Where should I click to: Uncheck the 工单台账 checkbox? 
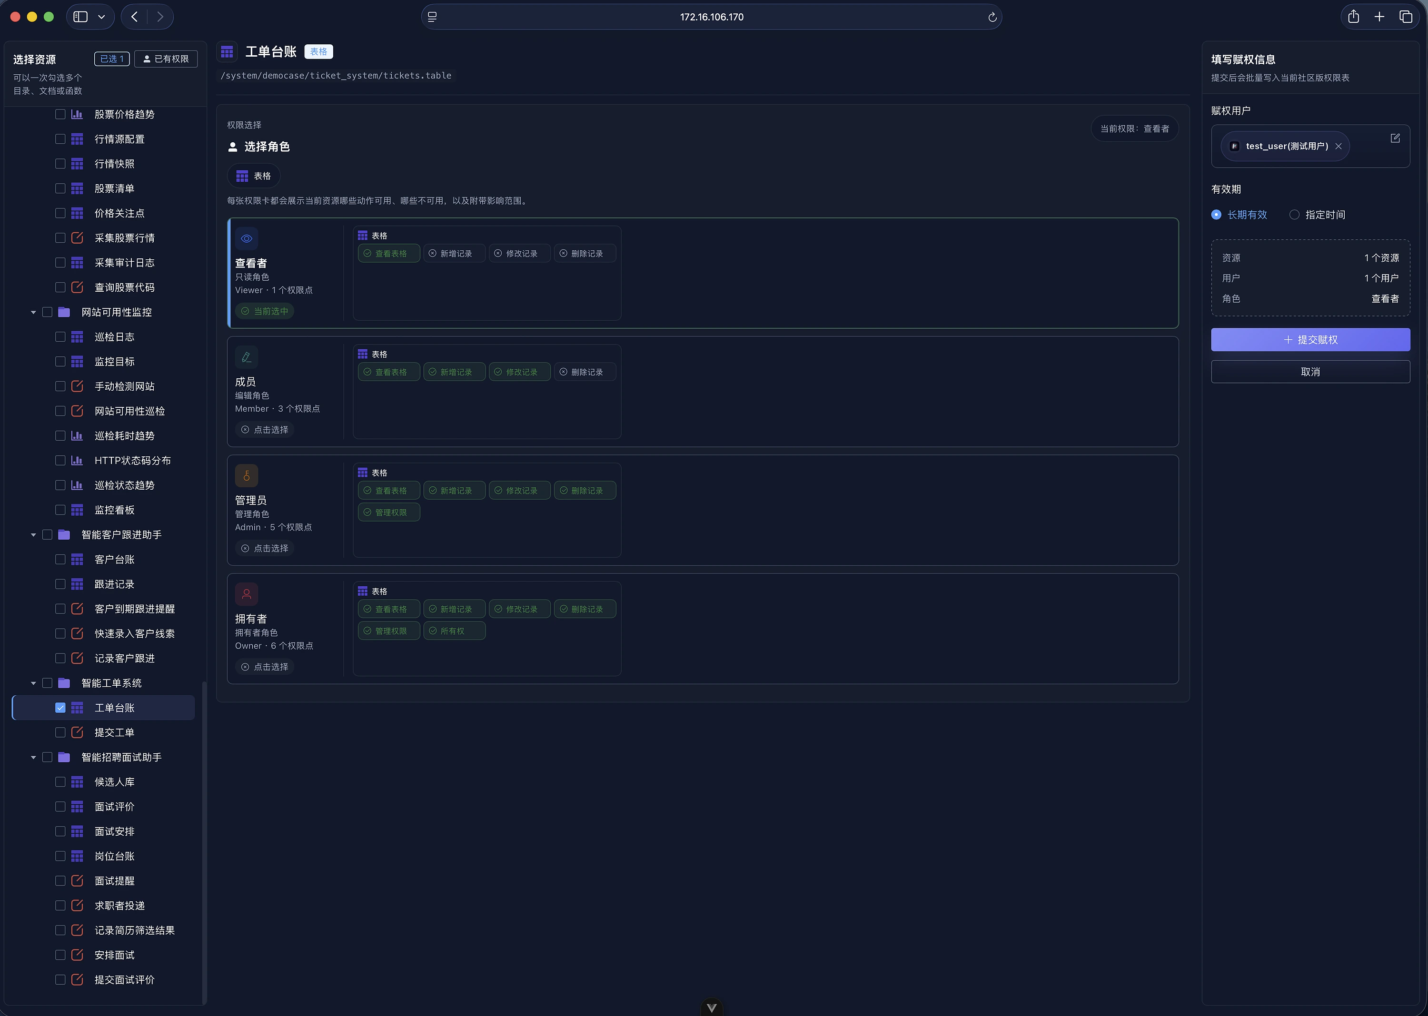coord(60,708)
